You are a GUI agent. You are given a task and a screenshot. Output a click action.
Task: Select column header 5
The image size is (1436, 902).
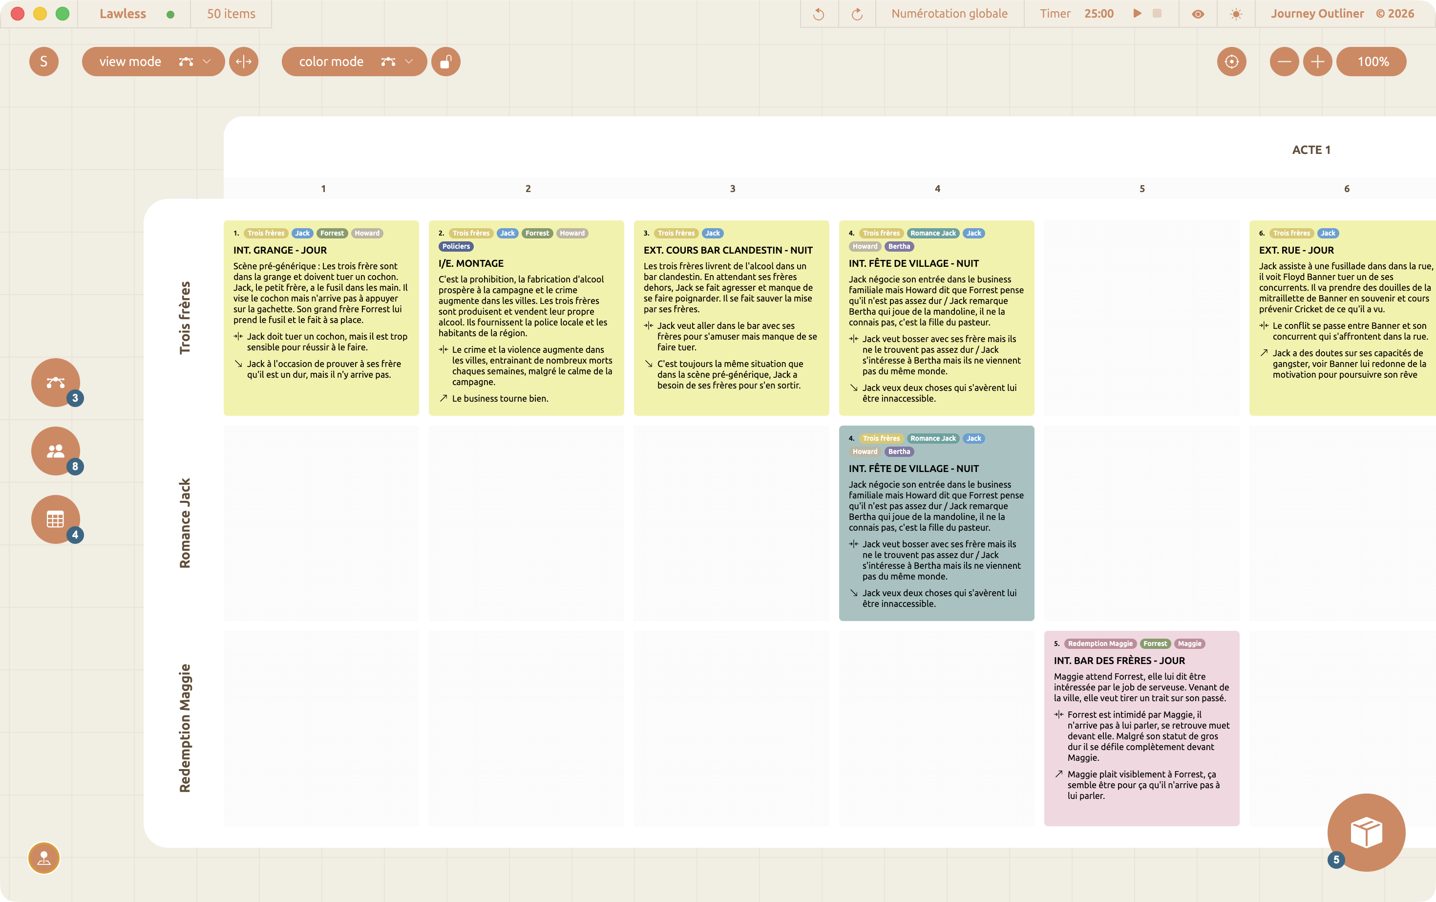[1142, 189]
